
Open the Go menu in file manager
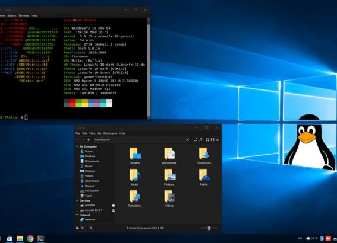tap(99, 133)
